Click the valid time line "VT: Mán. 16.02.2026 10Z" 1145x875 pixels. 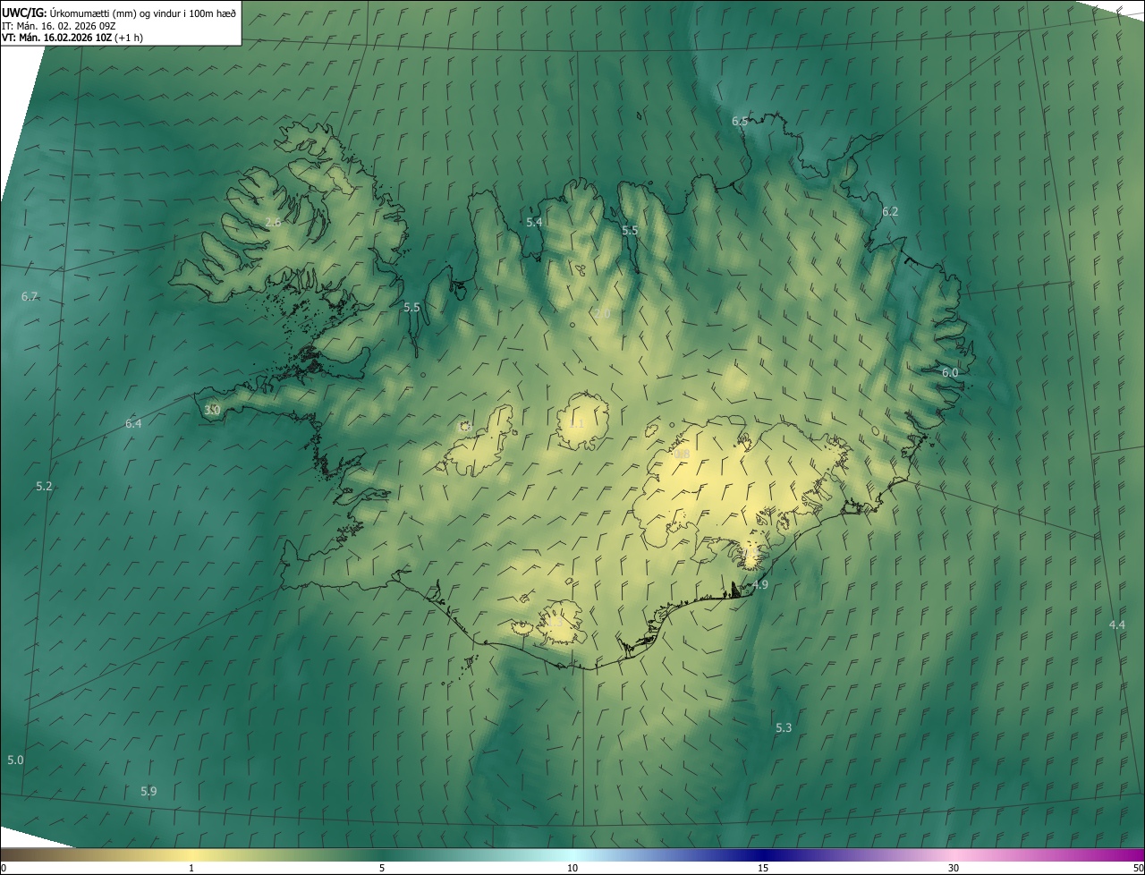coord(56,38)
